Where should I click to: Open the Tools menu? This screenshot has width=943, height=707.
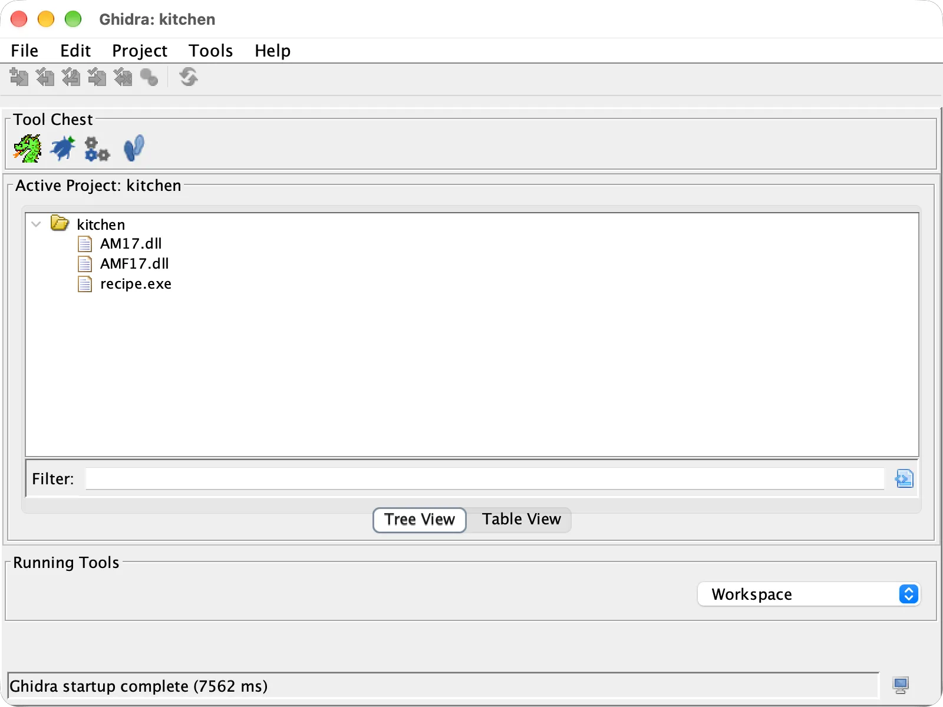[210, 51]
